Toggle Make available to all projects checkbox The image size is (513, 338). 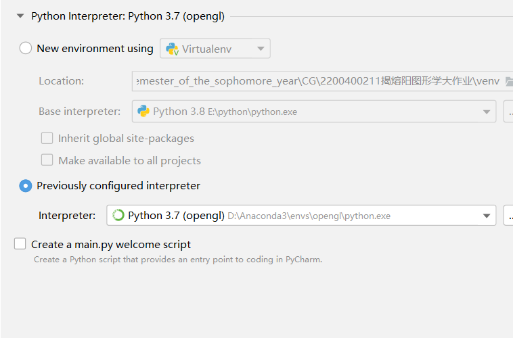47,160
